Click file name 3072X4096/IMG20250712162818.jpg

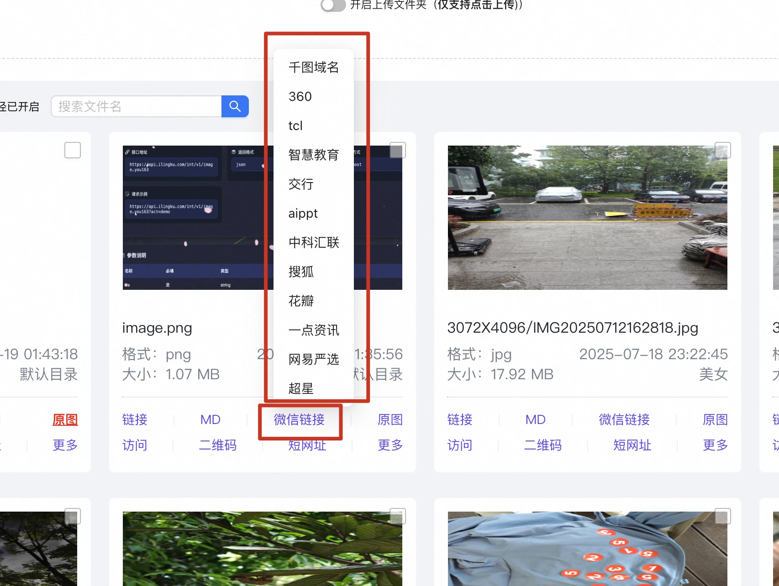tap(573, 328)
